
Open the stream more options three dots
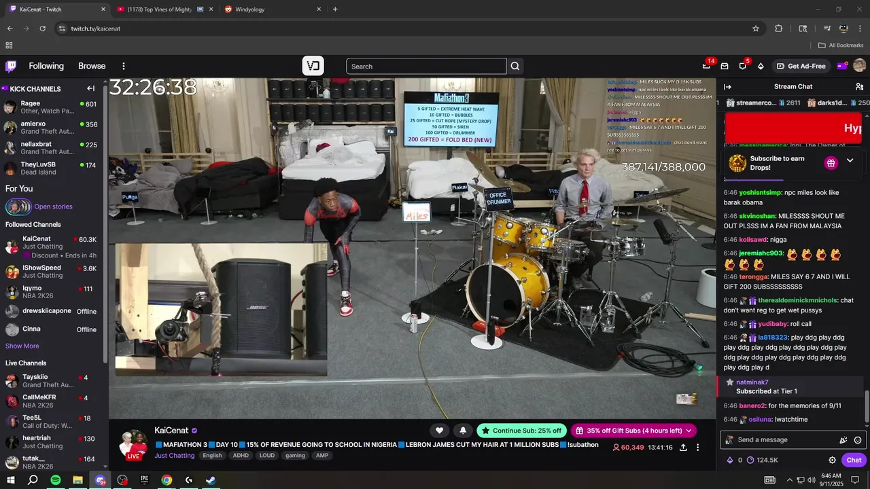tap(697, 448)
